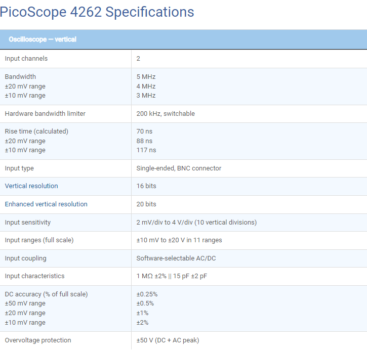This screenshot has height=351, width=367.
Task: Click the Bandwidth row label
Action: pos(20,77)
